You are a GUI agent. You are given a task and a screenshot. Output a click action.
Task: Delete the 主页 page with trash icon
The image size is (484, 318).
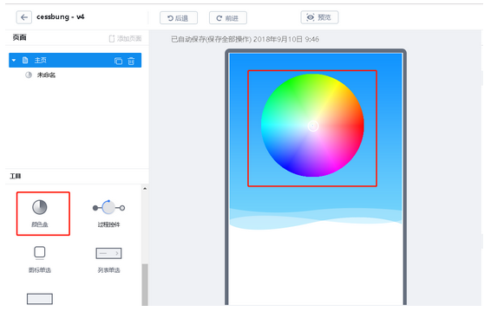click(131, 61)
